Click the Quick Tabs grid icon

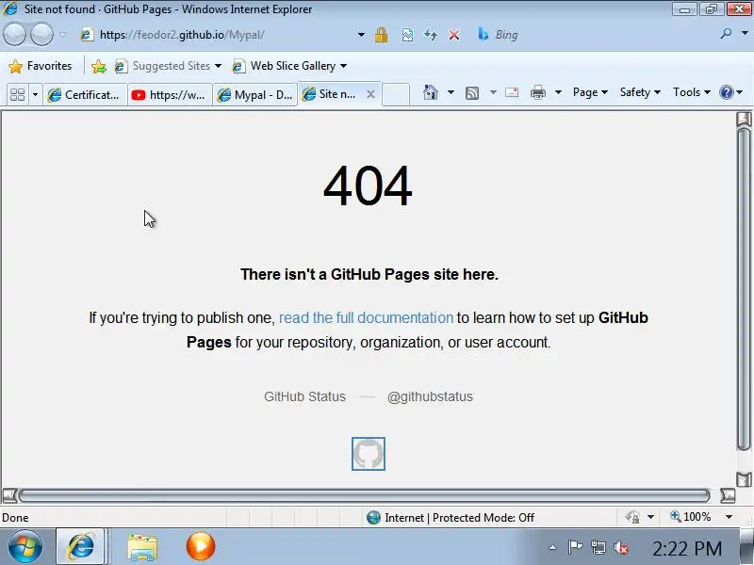17,94
